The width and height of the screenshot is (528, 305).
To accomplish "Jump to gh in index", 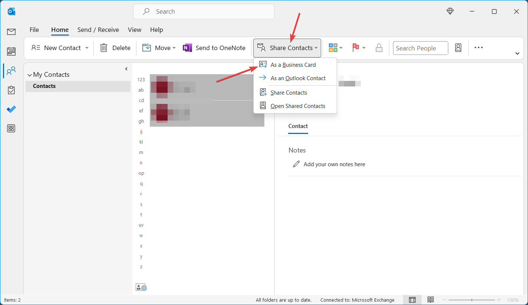I will (141, 121).
